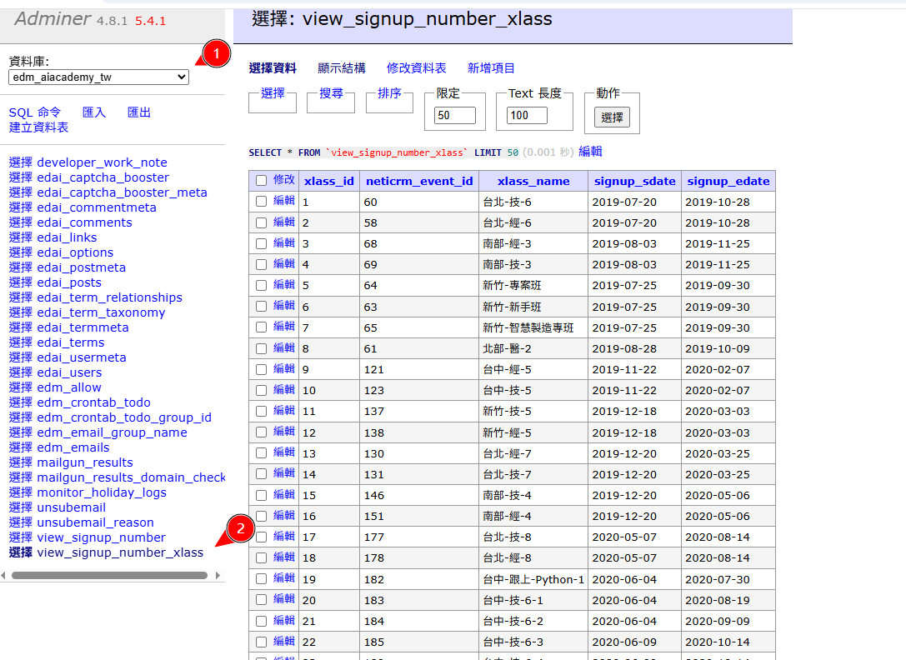Click the red annotation marker numbered 1
Viewport: 906px width, 660px height.
[x=217, y=54]
